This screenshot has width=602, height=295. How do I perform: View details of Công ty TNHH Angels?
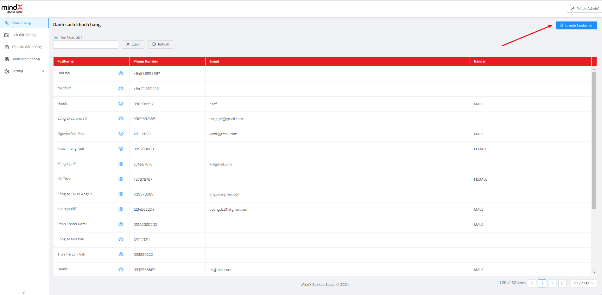click(x=121, y=194)
